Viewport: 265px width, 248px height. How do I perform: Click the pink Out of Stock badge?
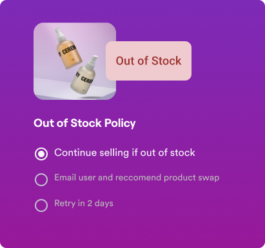coord(148,61)
